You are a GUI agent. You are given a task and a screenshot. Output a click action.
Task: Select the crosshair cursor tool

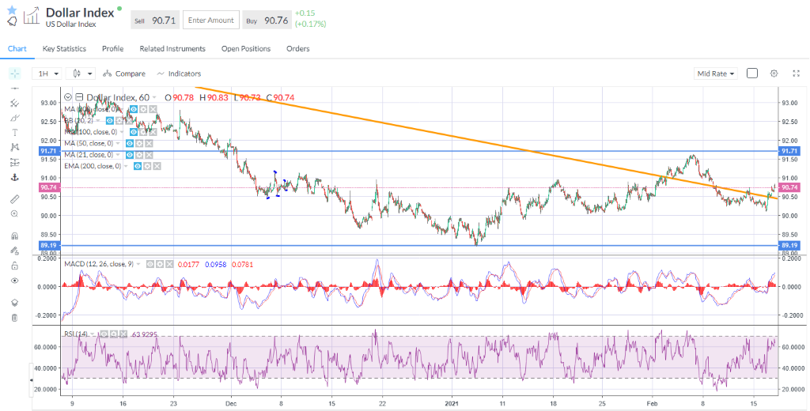[14, 74]
